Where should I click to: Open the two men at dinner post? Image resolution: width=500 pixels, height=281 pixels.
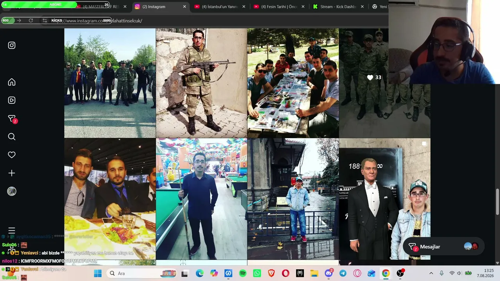110,199
